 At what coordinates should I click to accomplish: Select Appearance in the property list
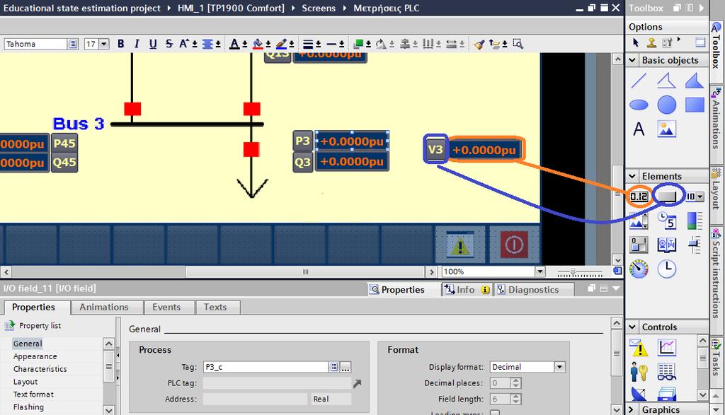coord(35,356)
